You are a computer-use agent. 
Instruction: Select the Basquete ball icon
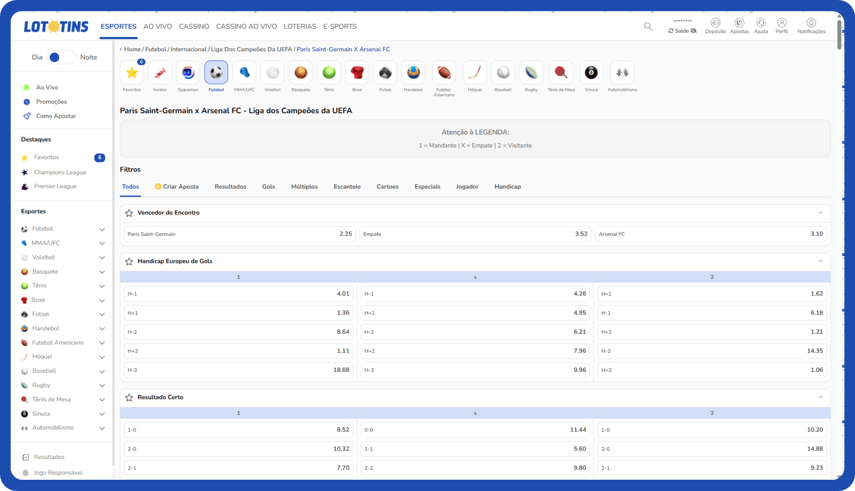click(301, 73)
